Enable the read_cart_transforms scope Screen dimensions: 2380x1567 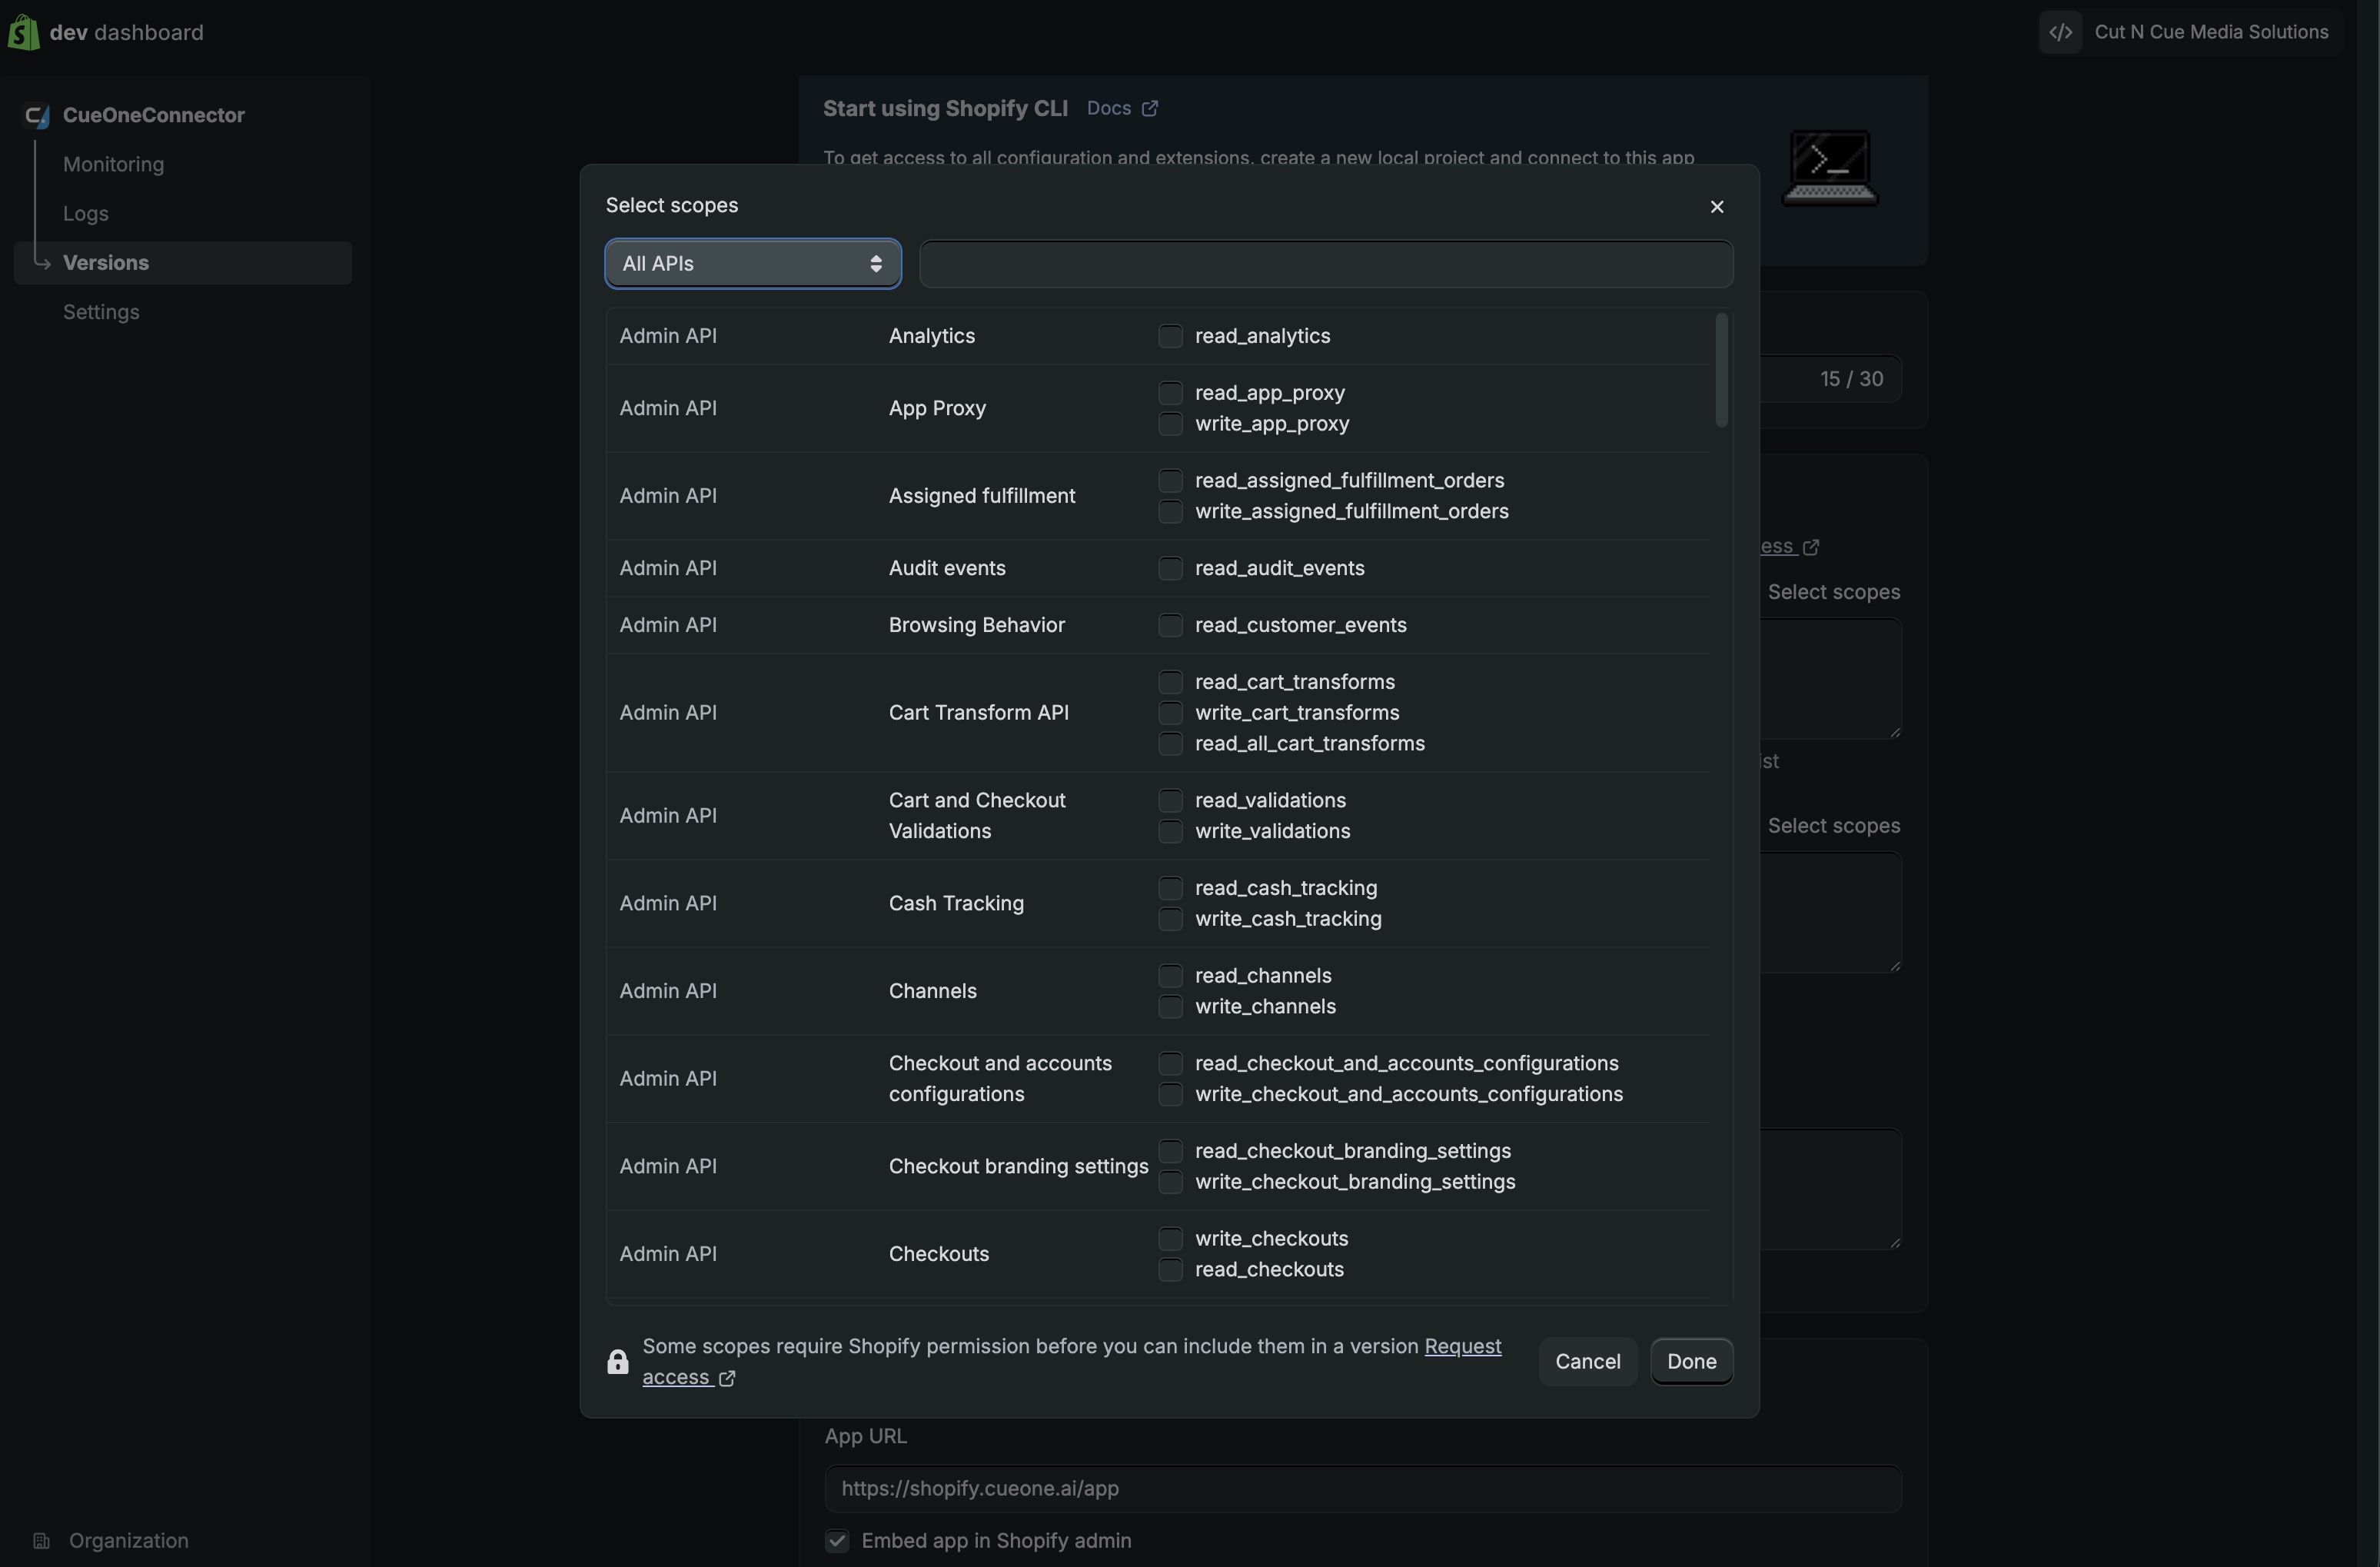pyautogui.click(x=1170, y=683)
